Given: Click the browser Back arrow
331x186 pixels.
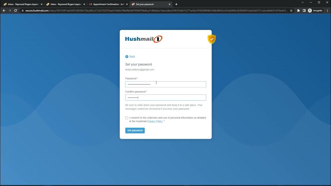Looking at the screenshot, I should point(4,11).
